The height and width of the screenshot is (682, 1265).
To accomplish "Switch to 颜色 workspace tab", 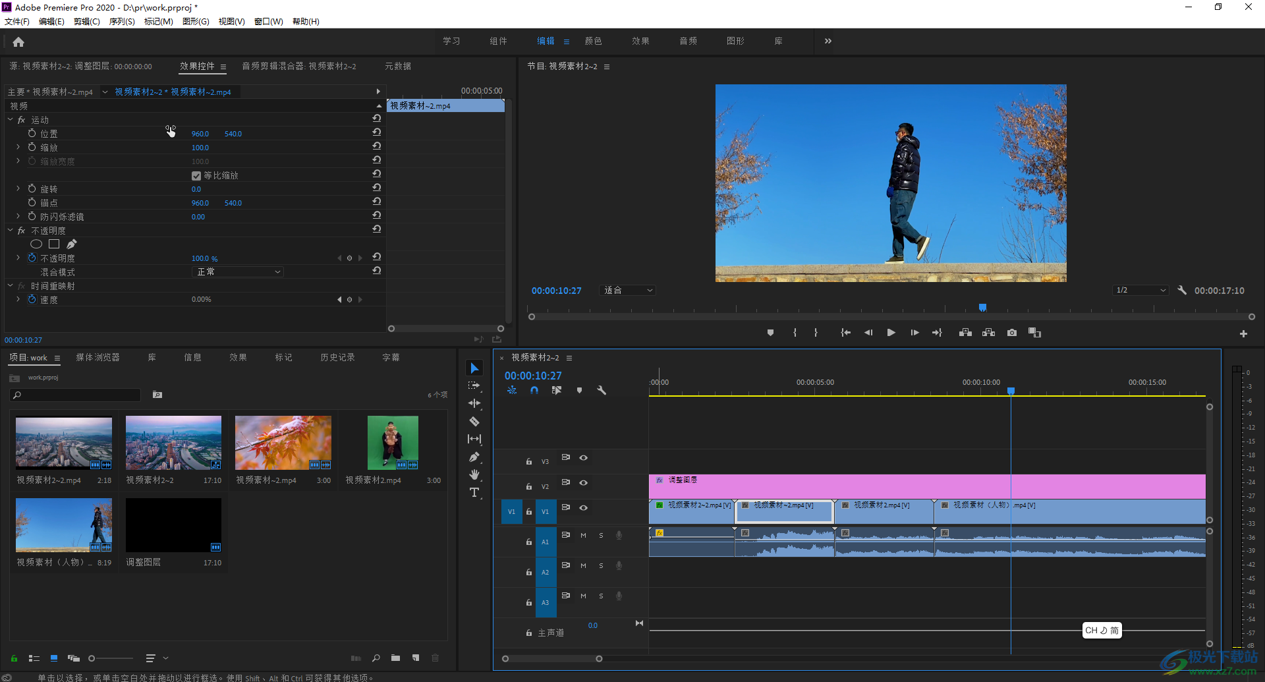I will 594,42.
